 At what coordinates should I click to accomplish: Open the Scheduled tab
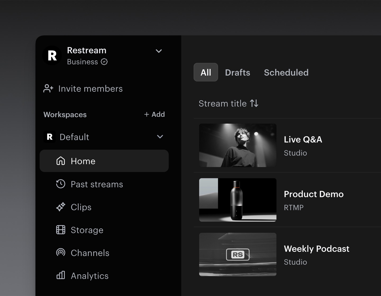tap(286, 72)
